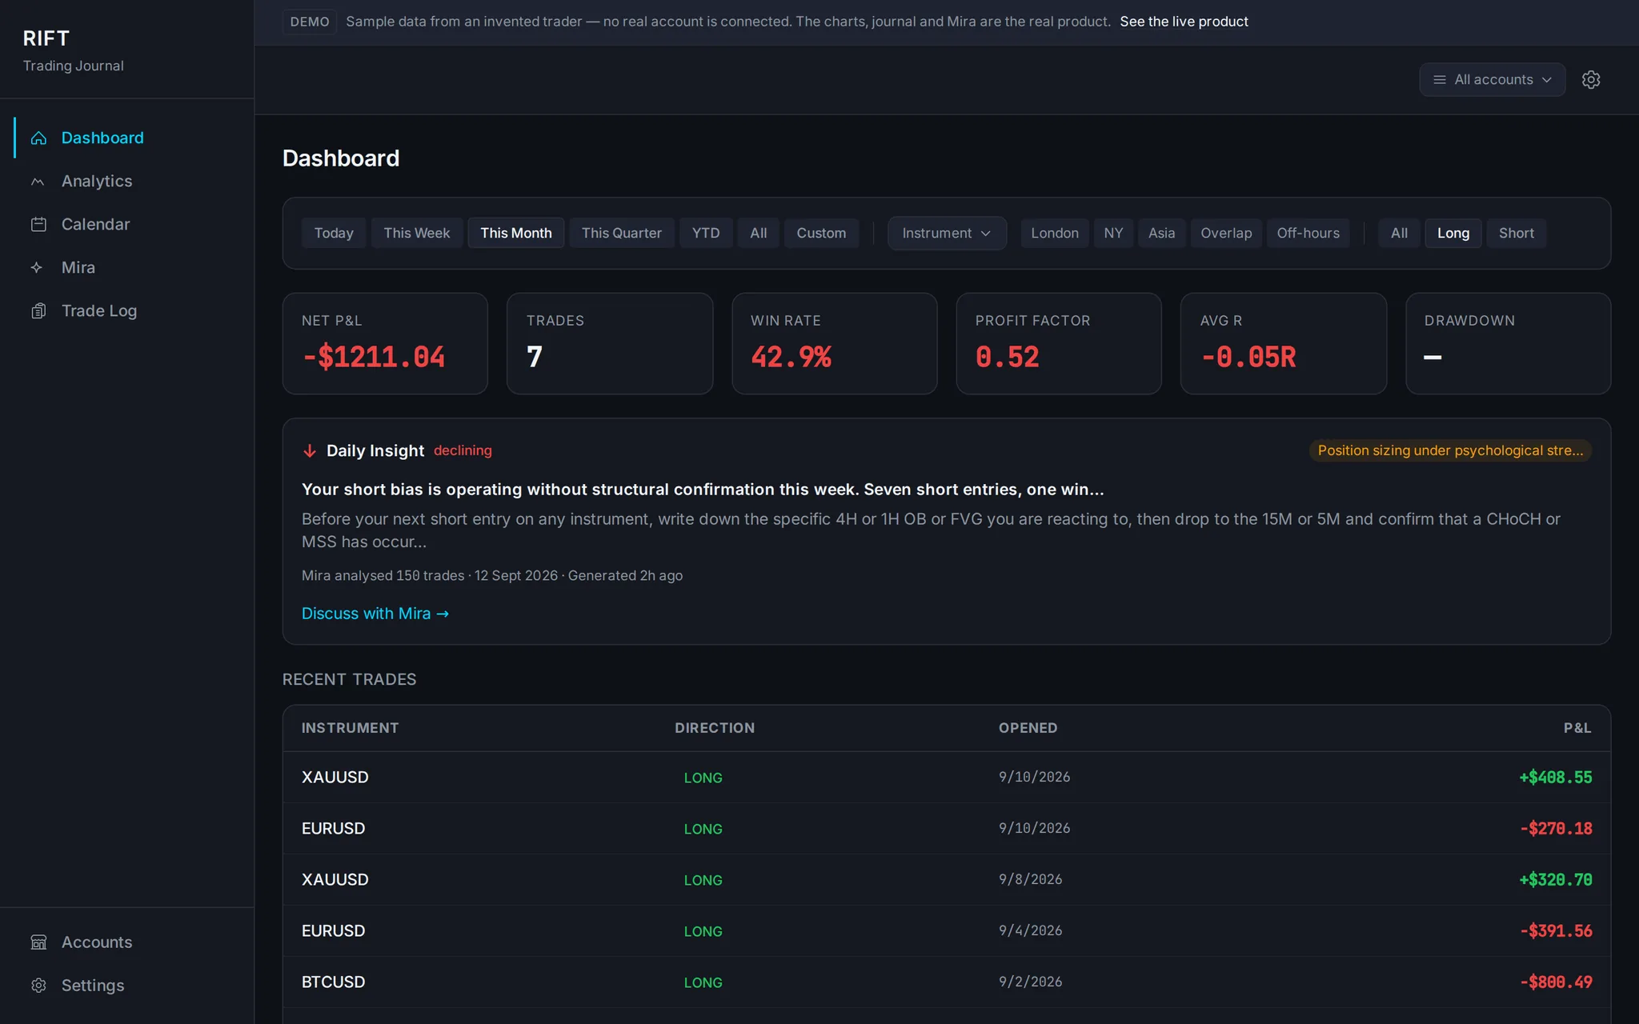Filter by Asia session
The width and height of the screenshot is (1639, 1024).
[1162, 234]
